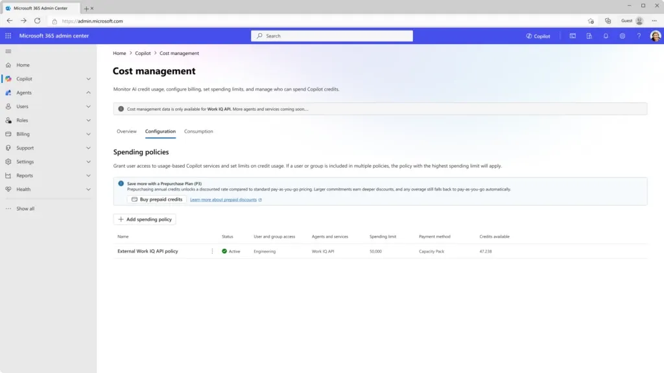This screenshot has height=373, width=664.
Task: Click the admin center Search box
Action: pos(331,36)
